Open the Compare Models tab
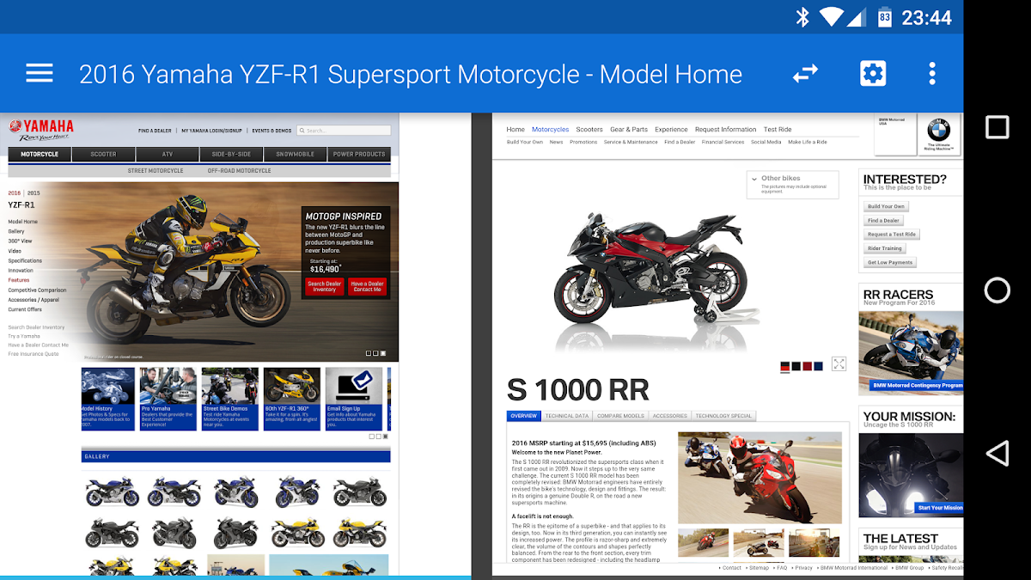Image resolution: width=1031 pixels, height=580 pixels. 620,416
